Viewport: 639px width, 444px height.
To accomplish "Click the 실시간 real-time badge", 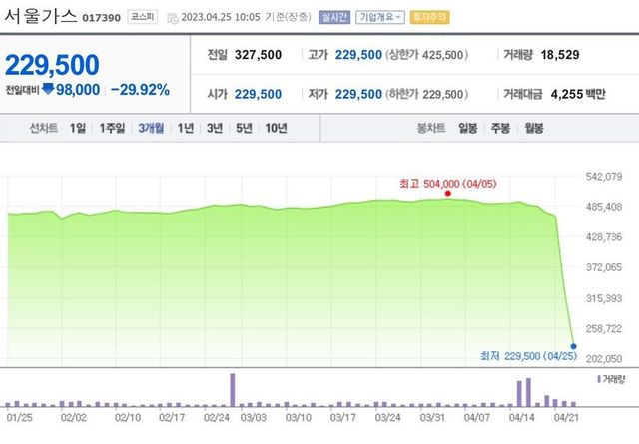I will 334,18.
